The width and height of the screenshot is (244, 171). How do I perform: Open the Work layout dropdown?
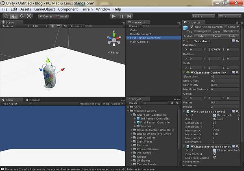[x=229, y=16]
